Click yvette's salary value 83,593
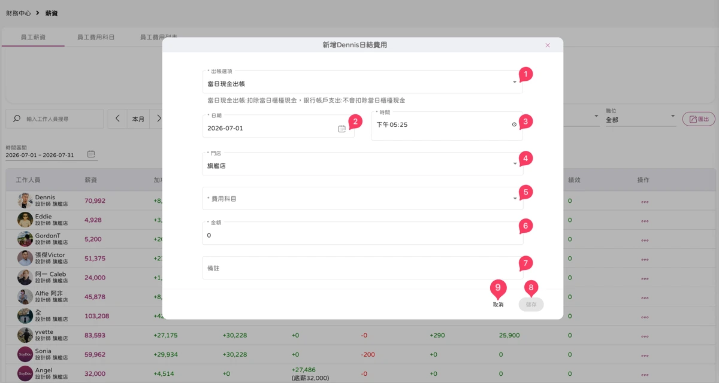719x383 pixels. [95, 335]
